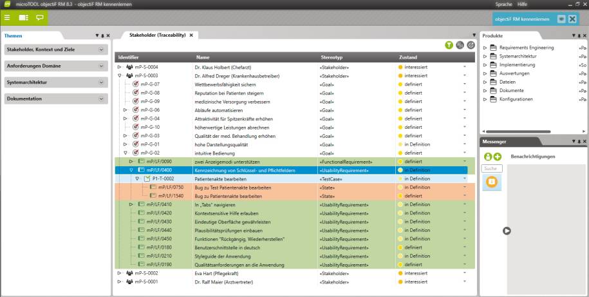Viewport: 589px width, 297px height.
Task: Click the green filter funnel icon
Action: pyautogui.click(x=449, y=45)
